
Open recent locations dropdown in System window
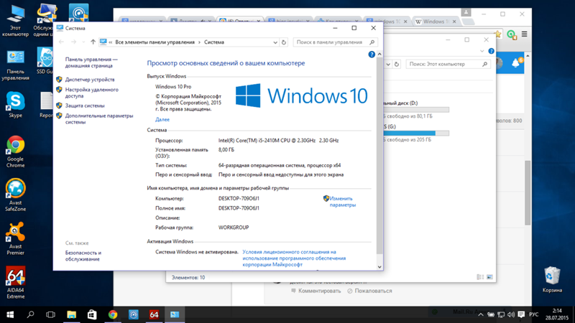(x=83, y=42)
